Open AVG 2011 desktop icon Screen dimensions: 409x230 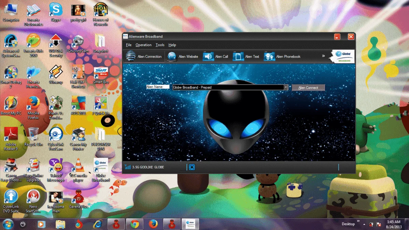[78, 106]
